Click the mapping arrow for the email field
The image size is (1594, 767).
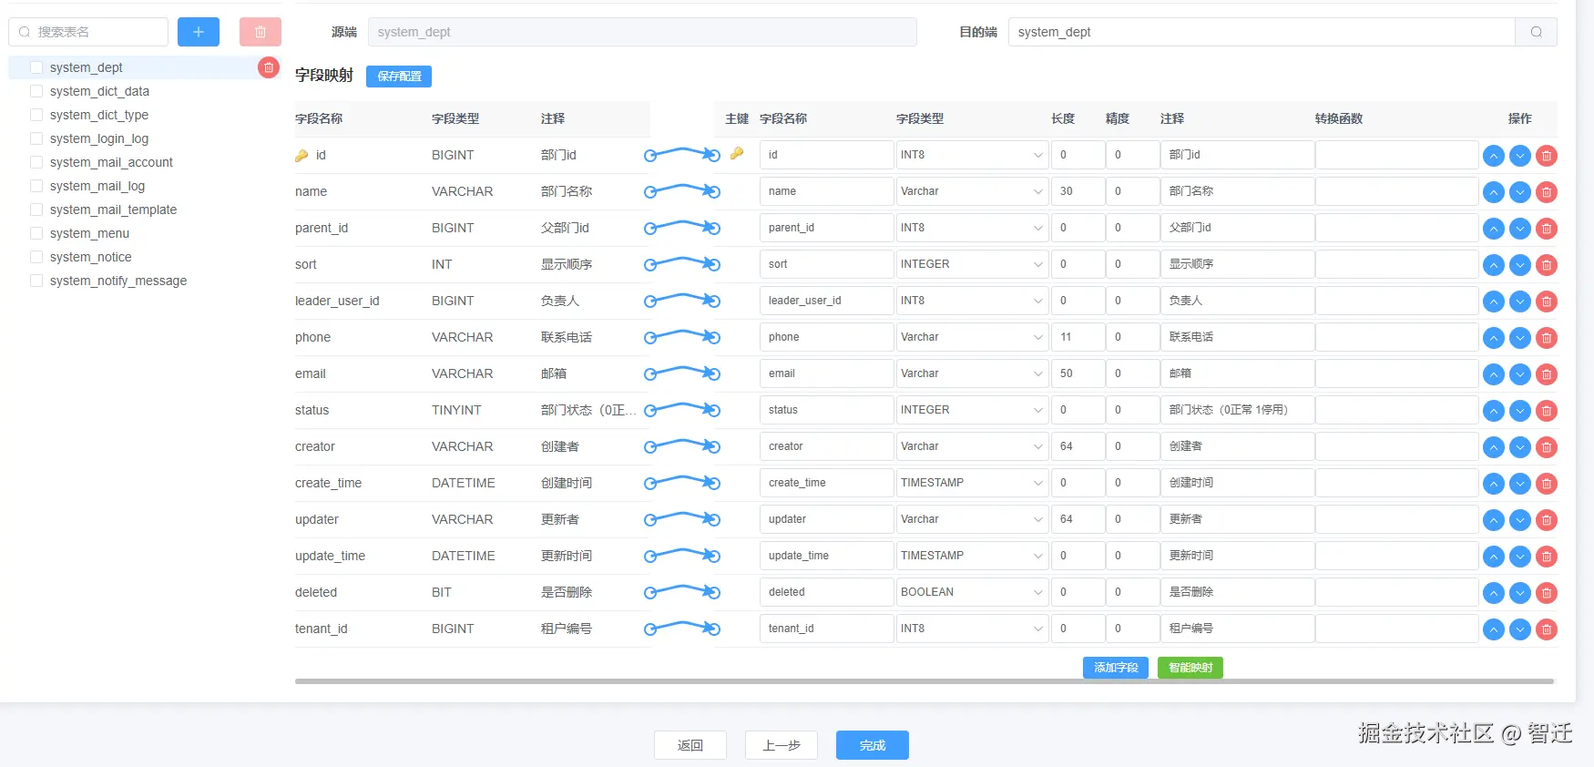682,373
